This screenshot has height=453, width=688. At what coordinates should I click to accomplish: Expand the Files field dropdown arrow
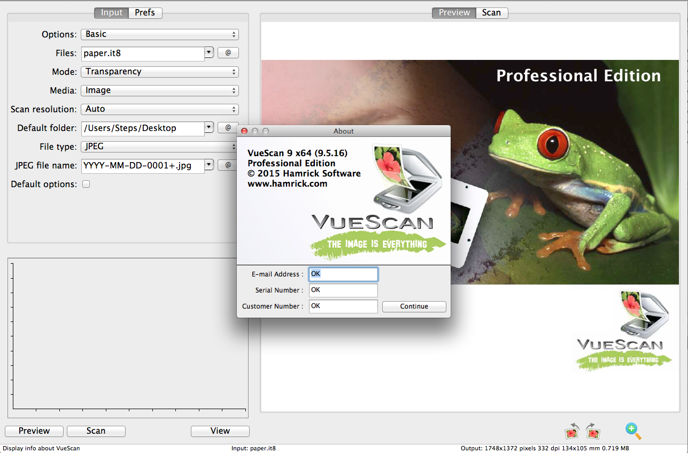point(209,52)
